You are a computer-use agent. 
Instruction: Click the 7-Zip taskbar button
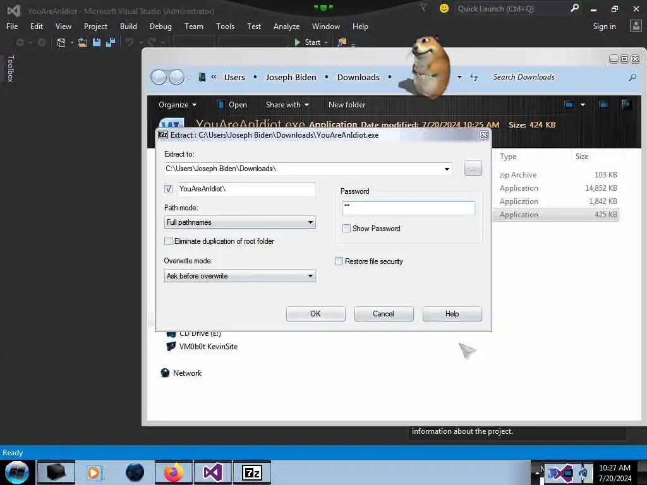252,472
